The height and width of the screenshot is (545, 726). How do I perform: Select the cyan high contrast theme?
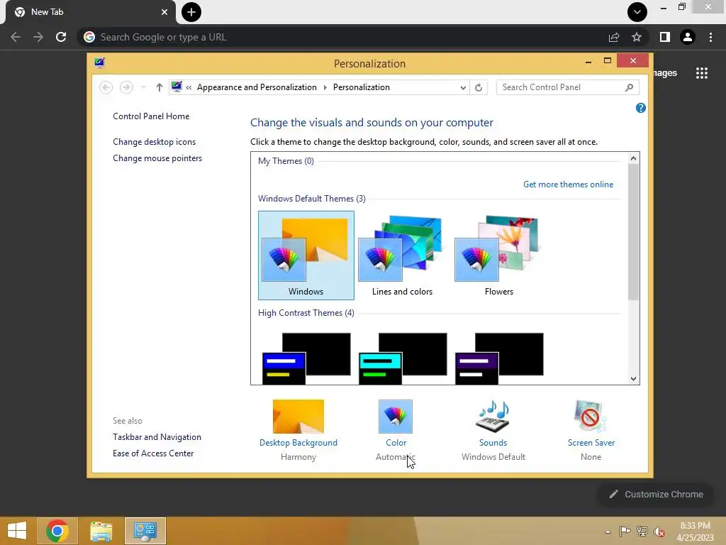tap(403, 358)
